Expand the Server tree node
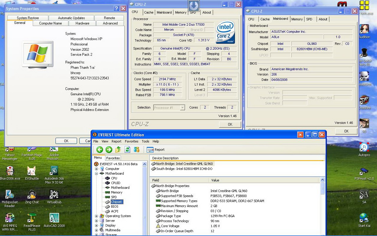The width and height of the screenshot is (377, 236). pos(96,221)
